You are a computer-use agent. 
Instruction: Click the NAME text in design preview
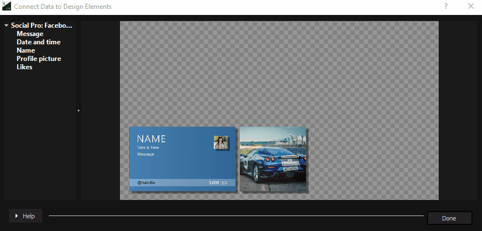click(151, 139)
